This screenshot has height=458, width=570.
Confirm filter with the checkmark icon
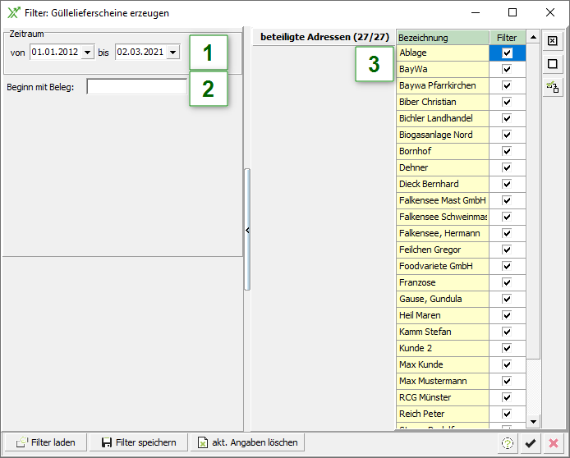531,443
